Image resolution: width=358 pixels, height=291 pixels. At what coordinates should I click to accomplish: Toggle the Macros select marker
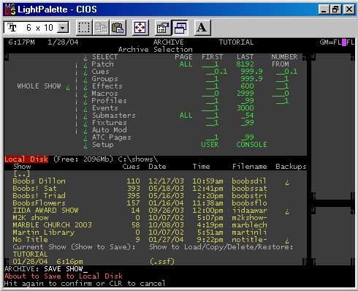[85, 94]
